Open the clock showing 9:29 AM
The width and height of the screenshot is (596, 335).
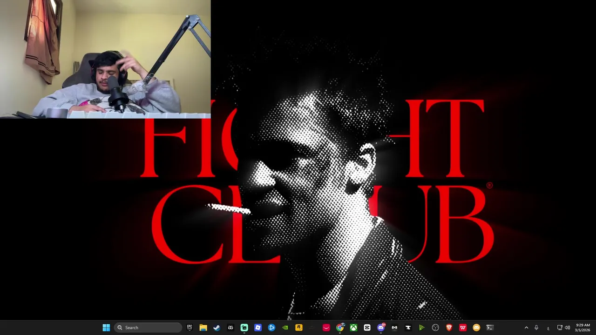point(582,328)
